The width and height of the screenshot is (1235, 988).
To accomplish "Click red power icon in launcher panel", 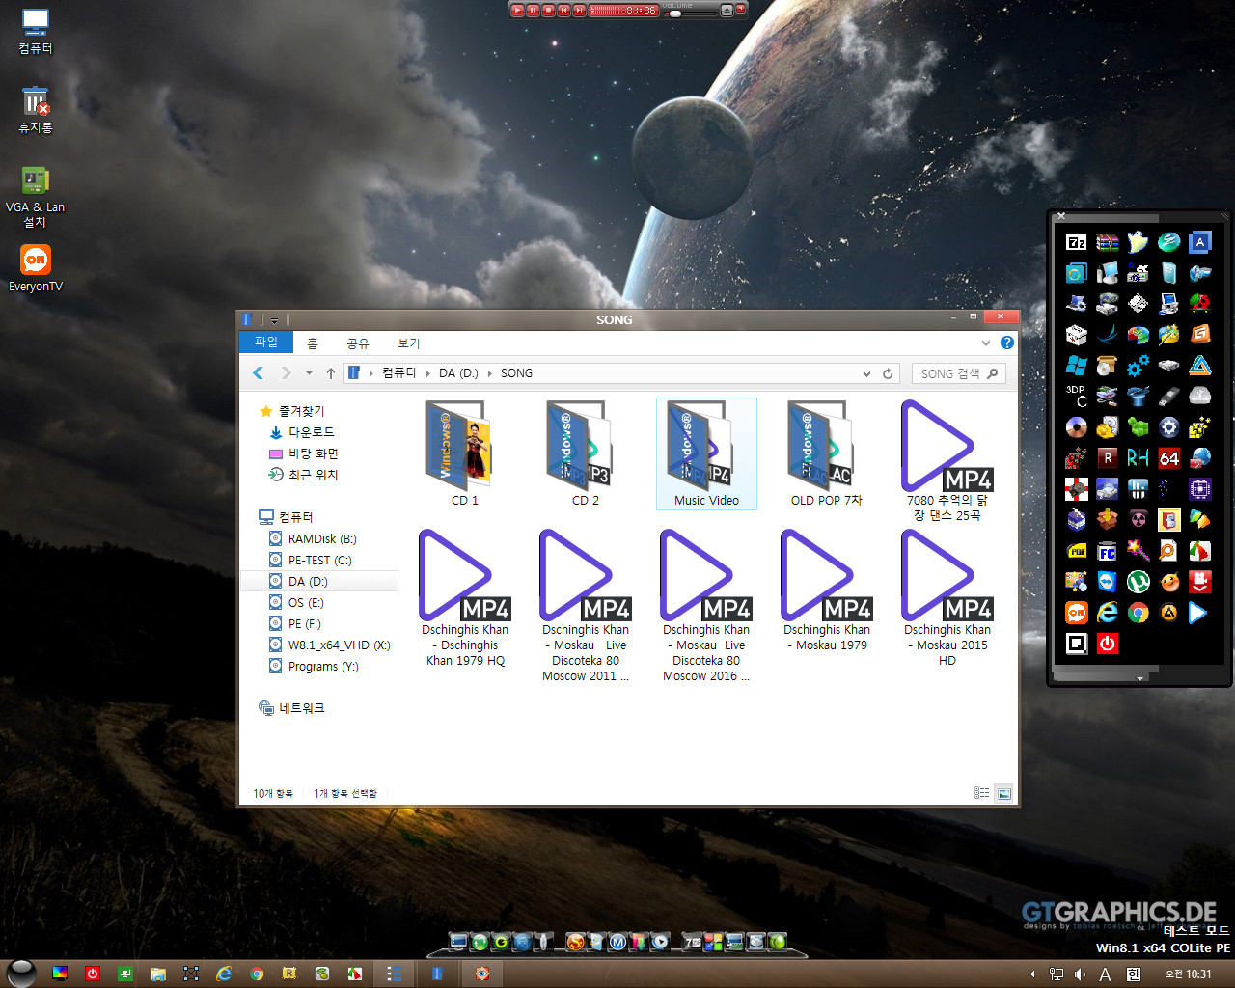I will coord(1108,644).
